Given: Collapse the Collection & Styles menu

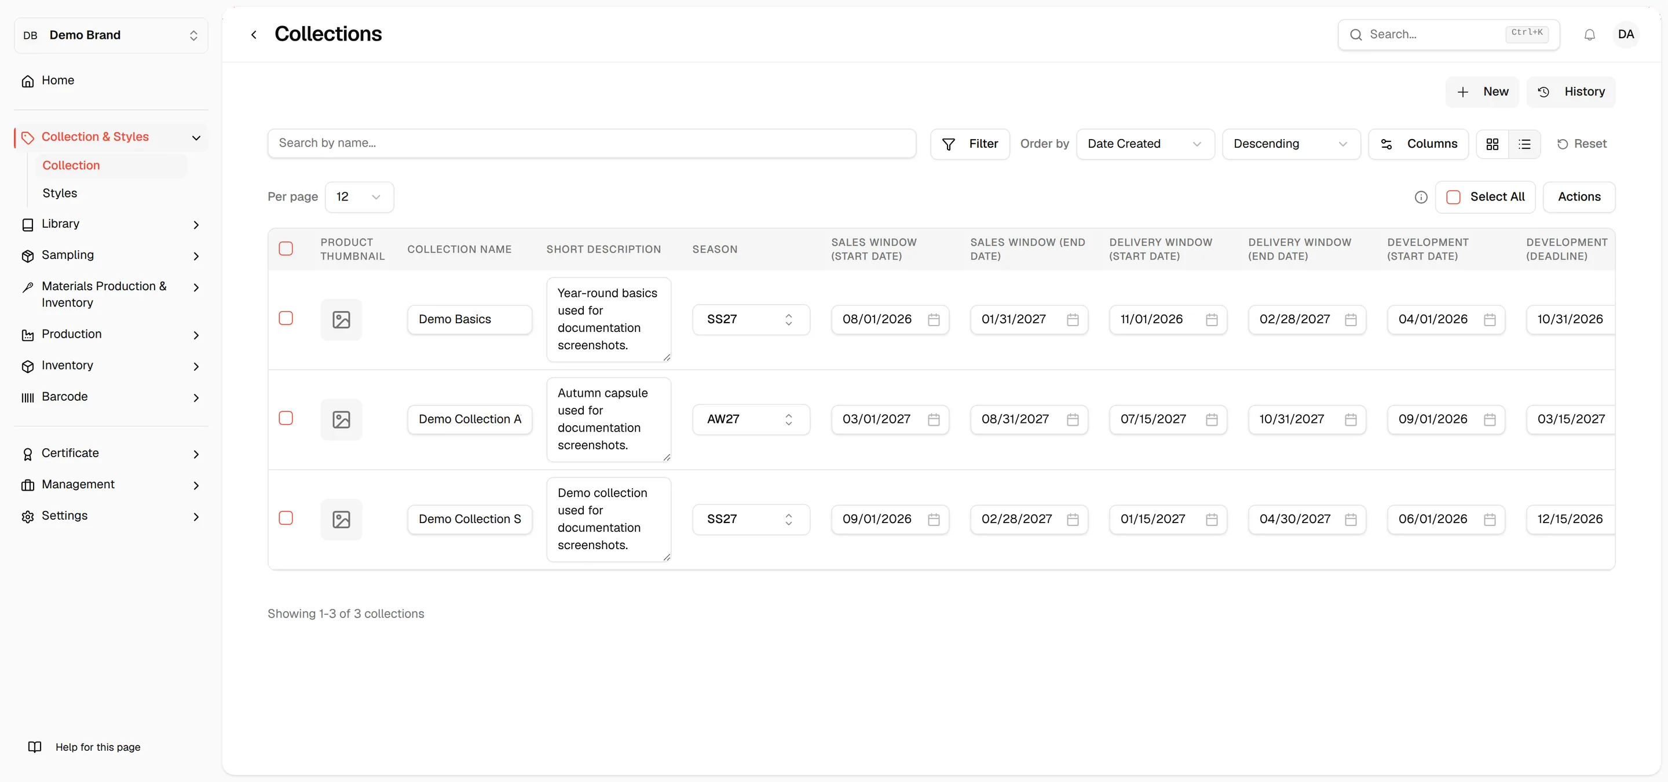Looking at the screenshot, I should click(111, 137).
